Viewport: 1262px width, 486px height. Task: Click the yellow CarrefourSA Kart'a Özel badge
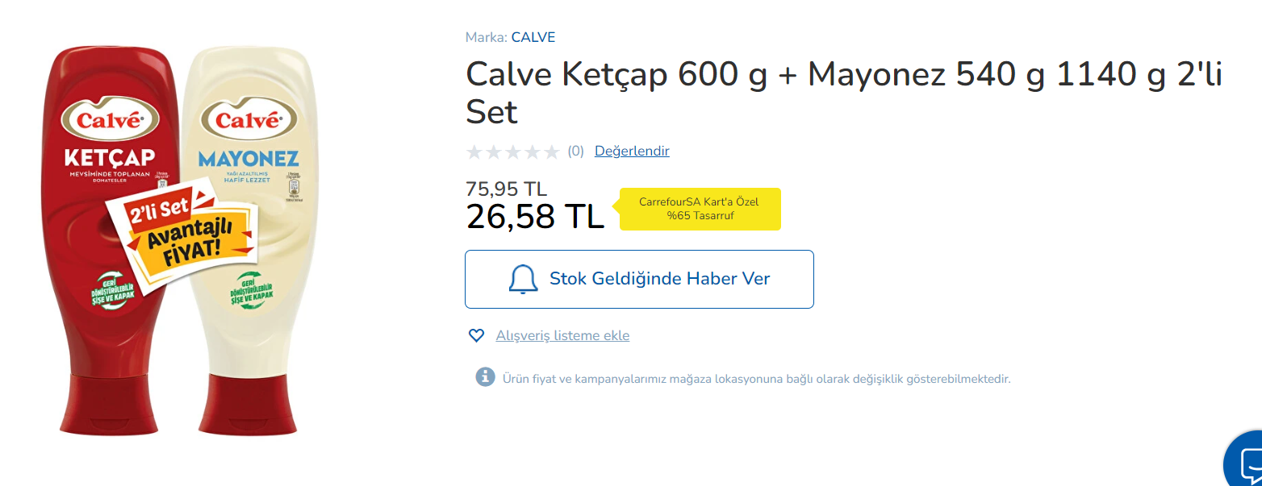click(x=700, y=209)
